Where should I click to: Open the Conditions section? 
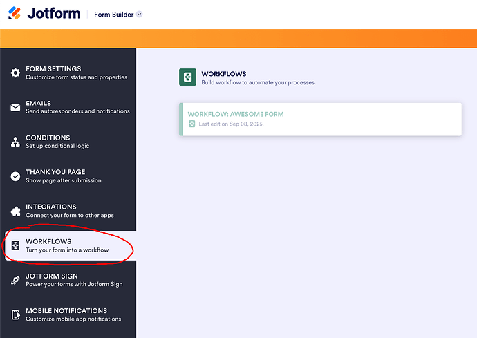[68, 142]
